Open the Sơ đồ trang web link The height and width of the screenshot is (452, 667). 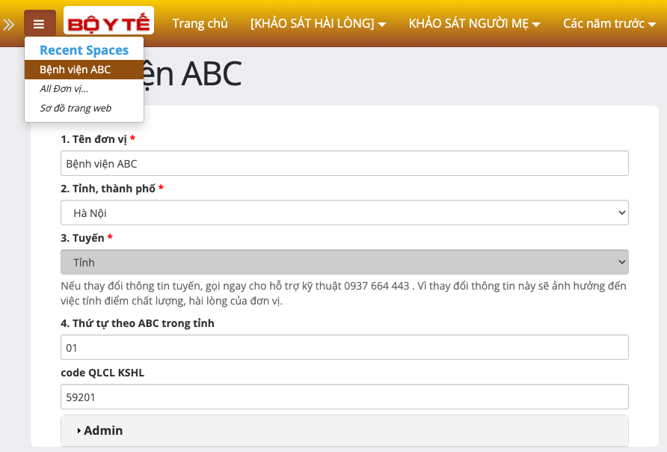coord(76,108)
